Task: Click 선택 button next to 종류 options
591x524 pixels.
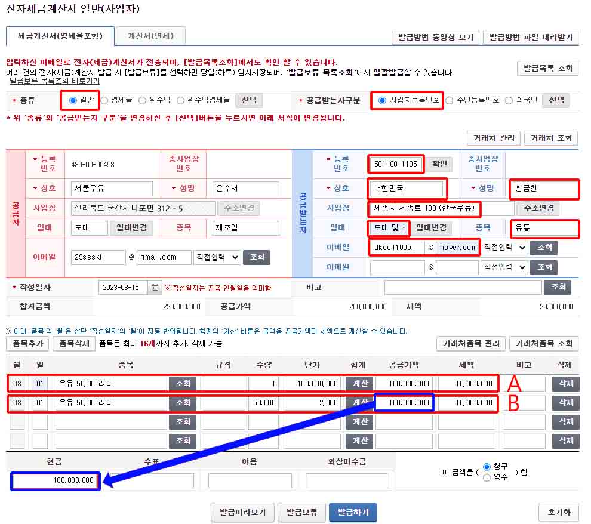Action: pyautogui.click(x=249, y=100)
